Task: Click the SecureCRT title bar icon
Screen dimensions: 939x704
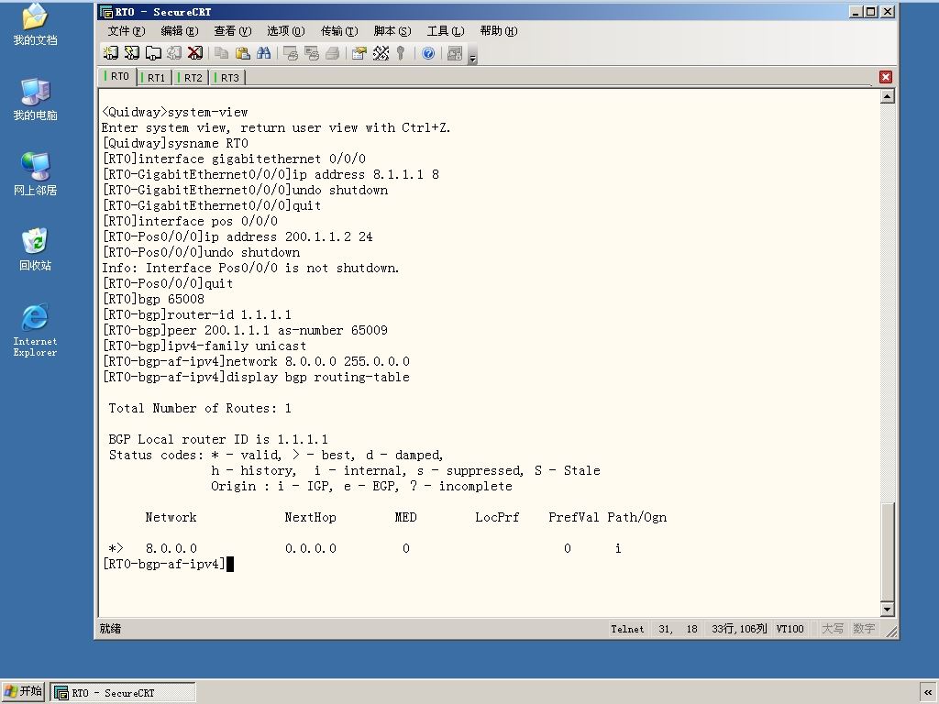Action: click(106, 12)
